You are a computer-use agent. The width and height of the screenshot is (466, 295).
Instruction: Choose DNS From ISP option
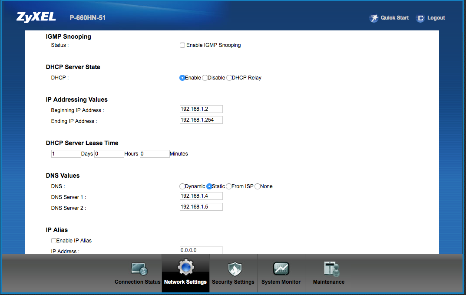(229, 186)
